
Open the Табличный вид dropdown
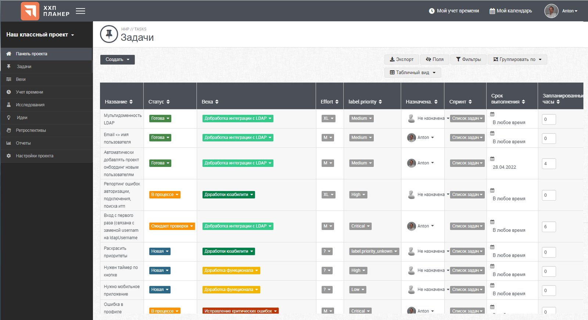[x=413, y=73]
